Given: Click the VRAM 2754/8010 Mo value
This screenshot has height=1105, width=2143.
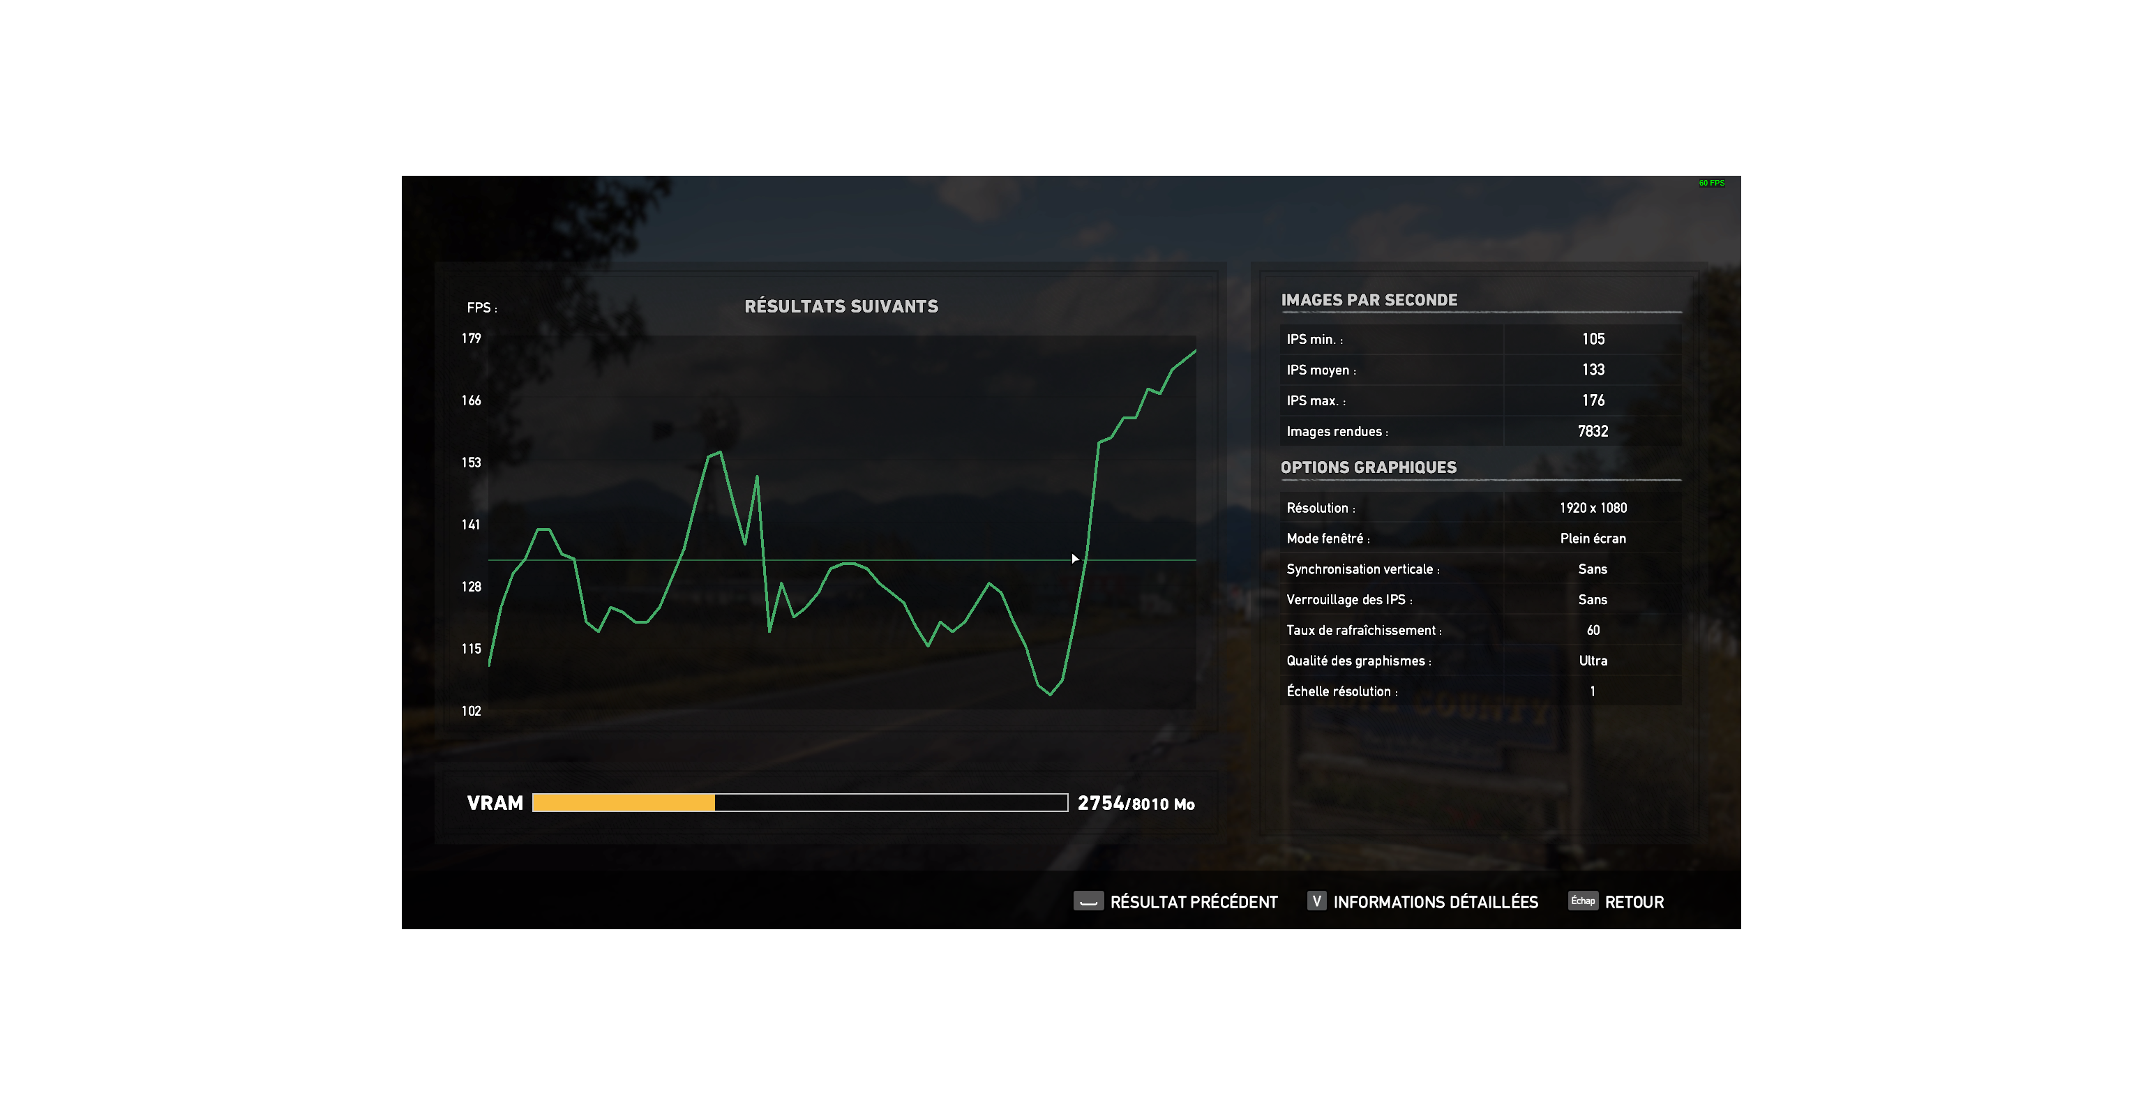Looking at the screenshot, I should point(1136,804).
